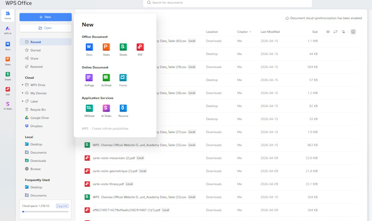Click the PDF icon of carte-visite-mecanicien (2).pdf

(87, 158)
